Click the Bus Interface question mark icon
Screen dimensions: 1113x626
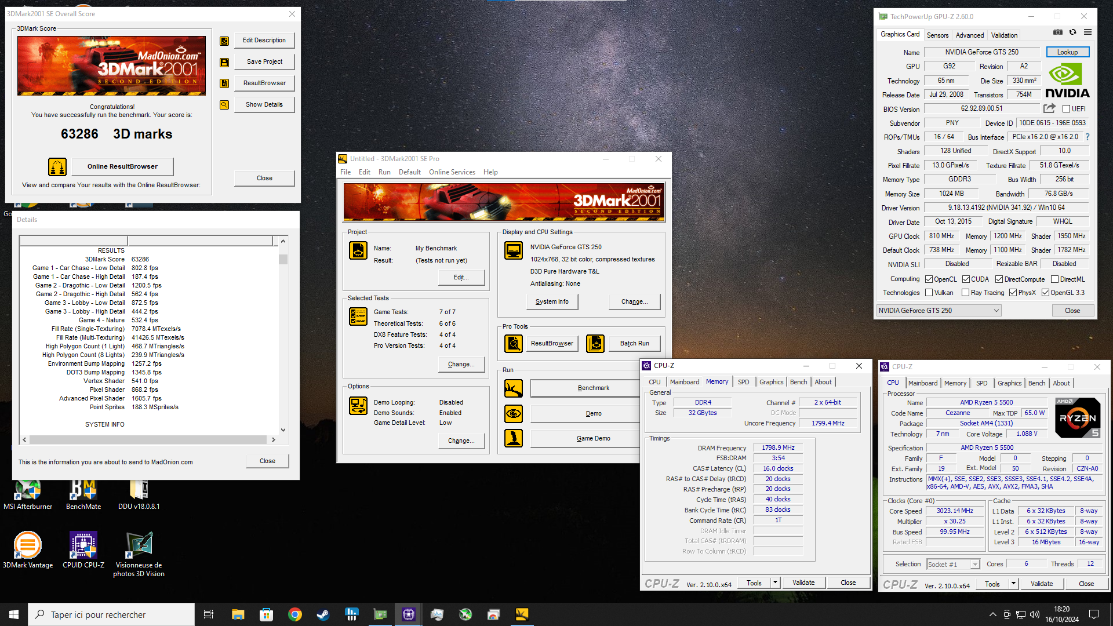pyautogui.click(x=1087, y=137)
